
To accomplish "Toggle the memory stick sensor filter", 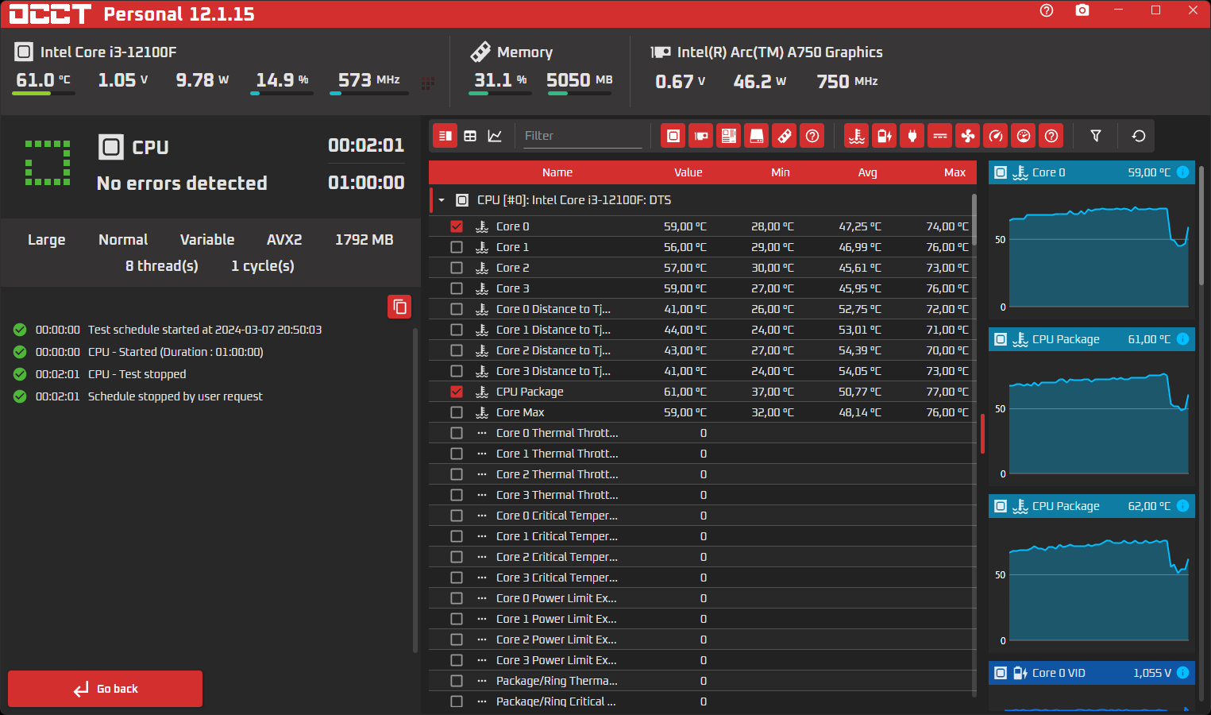I will pyautogui.click(x=785, y=136).
